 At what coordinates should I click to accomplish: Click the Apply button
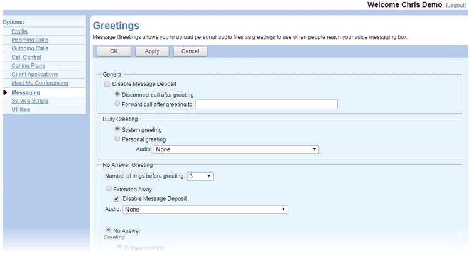(152, 51)
